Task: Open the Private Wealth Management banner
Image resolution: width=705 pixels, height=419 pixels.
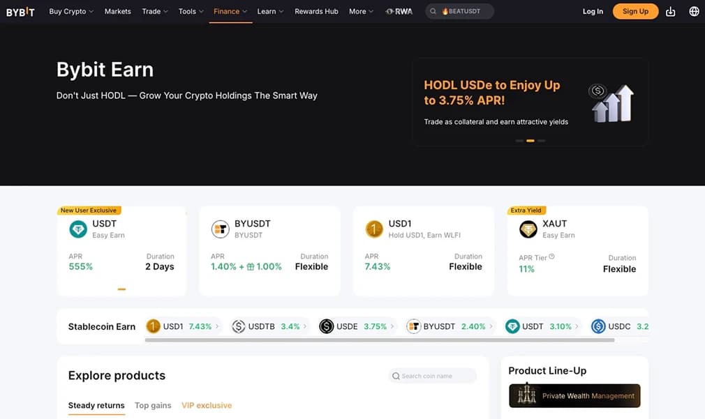Action: click(574, 396)
